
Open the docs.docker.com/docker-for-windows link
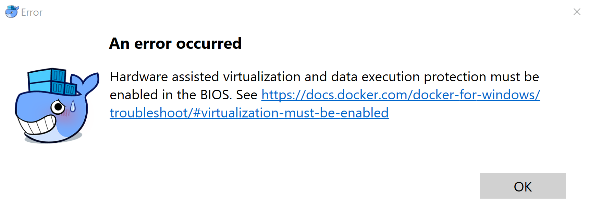(401, 95)
